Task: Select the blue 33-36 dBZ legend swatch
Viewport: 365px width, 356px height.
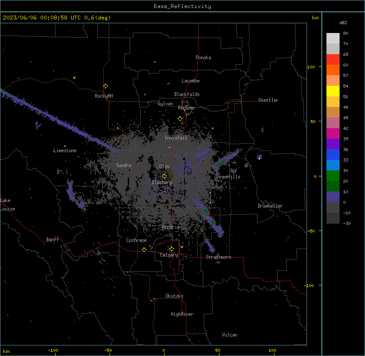Action: [x=333, y=154]
